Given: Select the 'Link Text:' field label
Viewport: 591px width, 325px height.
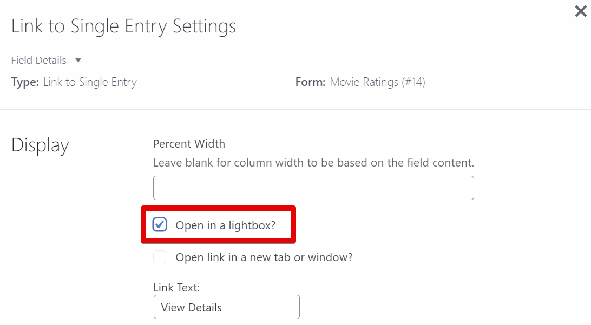Looking at the screenshot, I should pos(176,288).
